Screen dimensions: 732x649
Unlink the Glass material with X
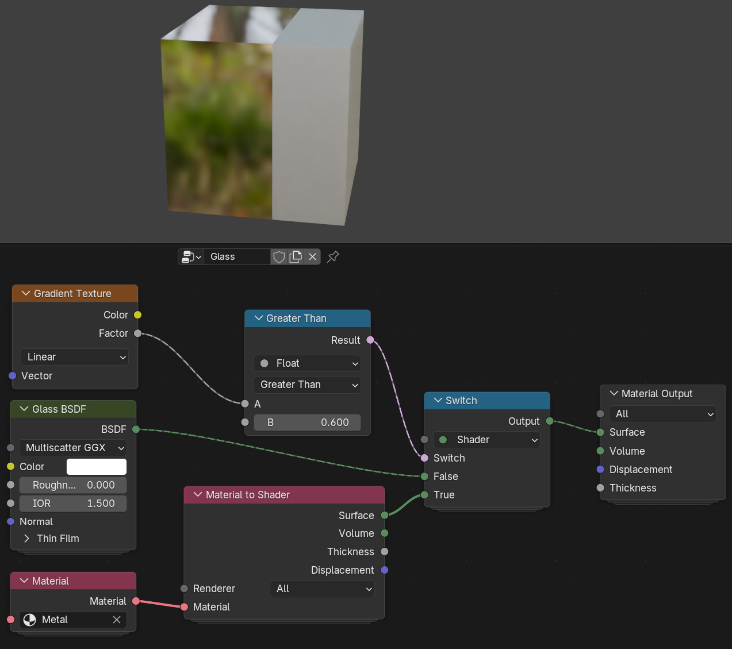[x=312, y=256]
